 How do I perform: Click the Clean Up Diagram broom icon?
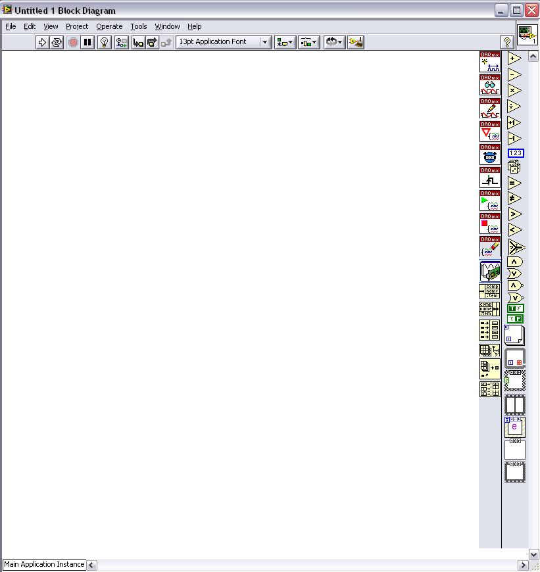pos(356,42)
